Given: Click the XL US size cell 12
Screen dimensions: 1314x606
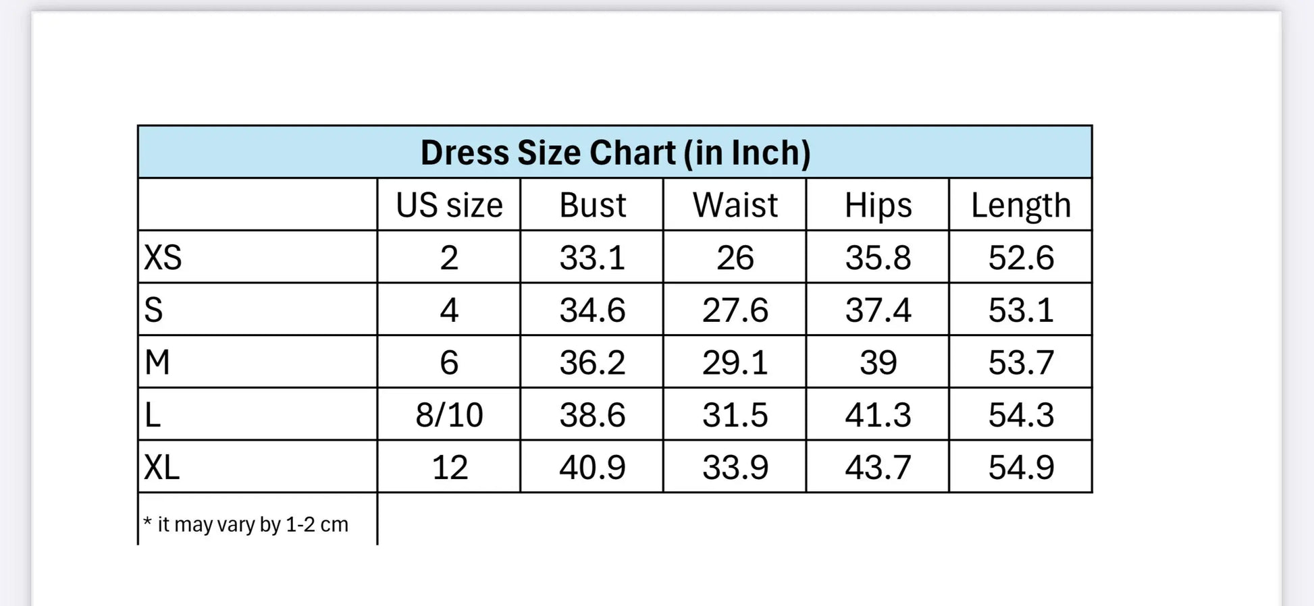Looking at the screenshot, I should click(x=449, y=467).
